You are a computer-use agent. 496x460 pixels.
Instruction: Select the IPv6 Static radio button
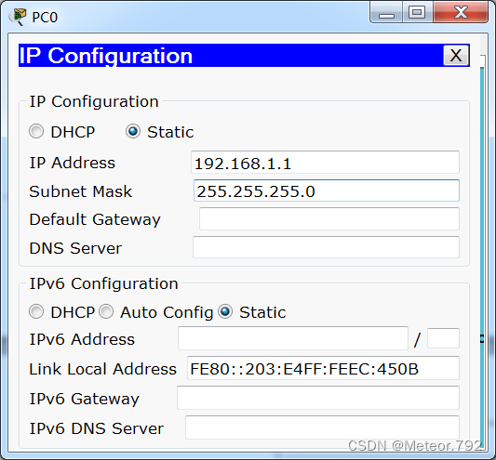(225, 312)
